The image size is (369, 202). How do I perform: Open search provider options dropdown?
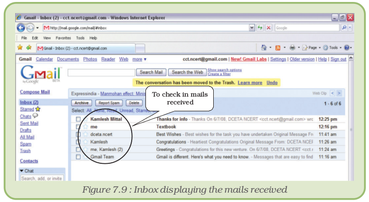[350, 28]
